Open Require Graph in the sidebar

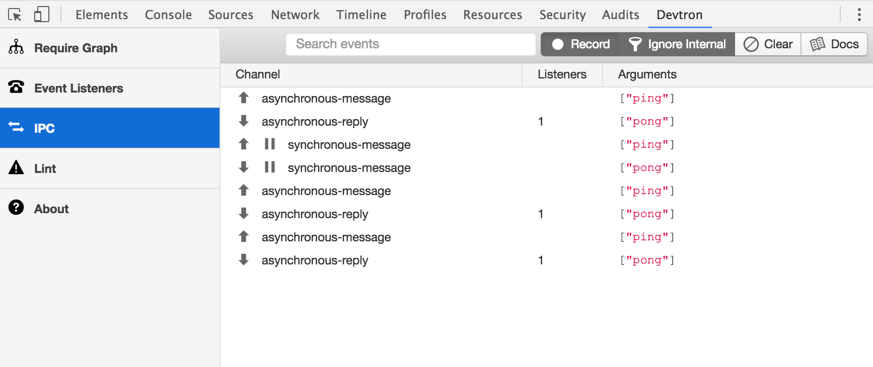point(110,48)
